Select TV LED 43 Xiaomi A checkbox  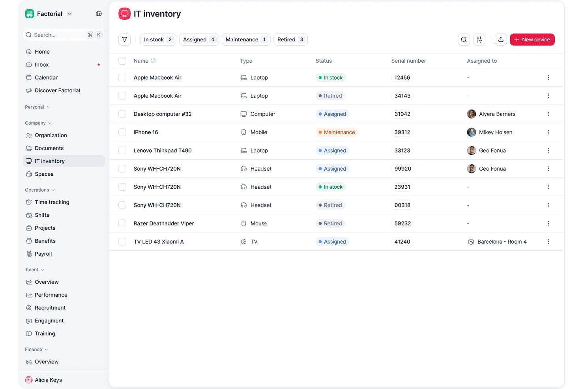122,242
